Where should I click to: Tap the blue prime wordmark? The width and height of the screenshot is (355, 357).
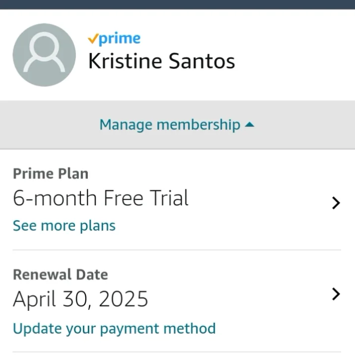point(119,39)
